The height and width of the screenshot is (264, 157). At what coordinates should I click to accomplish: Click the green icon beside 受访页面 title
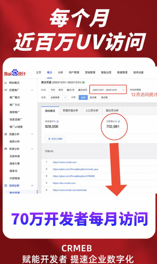pos(83,82)
